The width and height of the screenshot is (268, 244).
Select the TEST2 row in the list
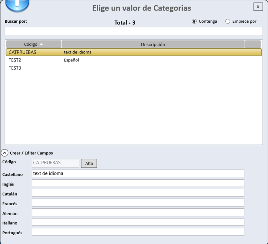(15, 60)
